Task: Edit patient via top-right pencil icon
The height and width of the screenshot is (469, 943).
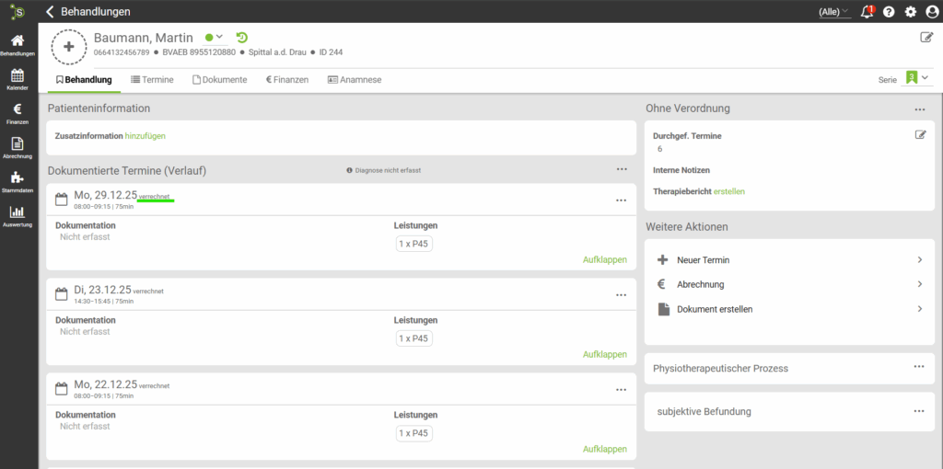Action: coord(926,38)
